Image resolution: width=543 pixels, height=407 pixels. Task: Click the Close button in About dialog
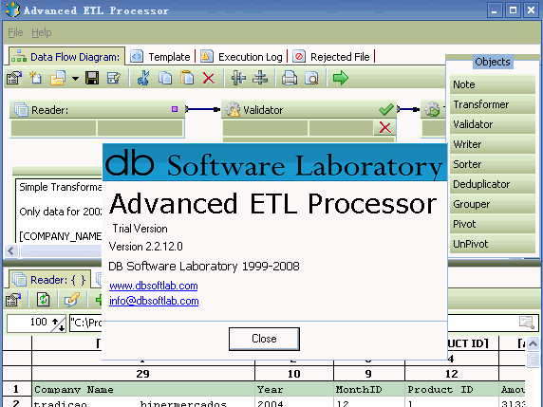(264, 339)
